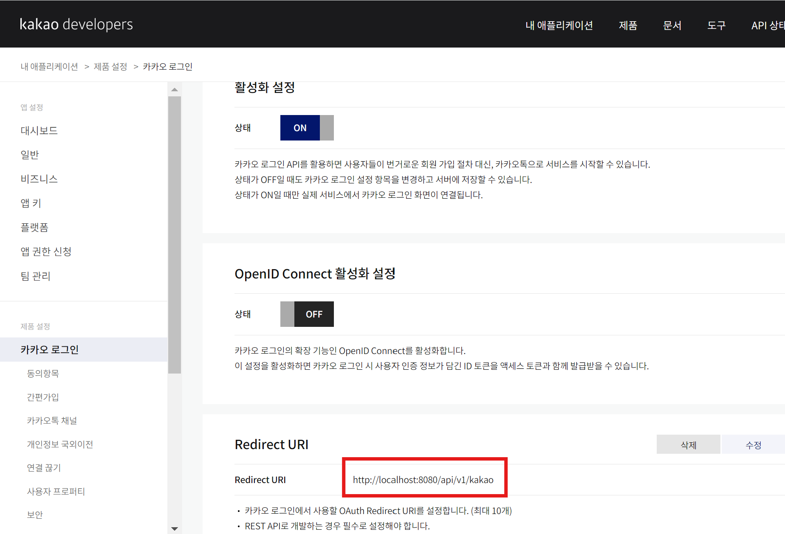Click the sidebar scrollbar up arrow
This screenshot has width=785, height=534.
point(175,90)
